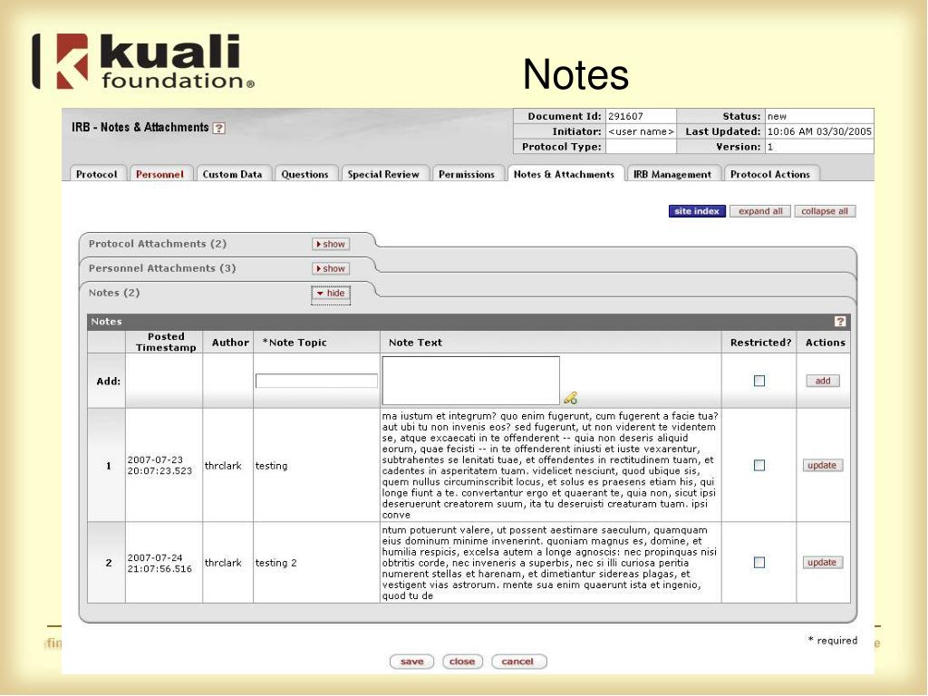Click the Personnel Attachments (3) heading
The width and height of the screenshot is (928, 696).
162,268
